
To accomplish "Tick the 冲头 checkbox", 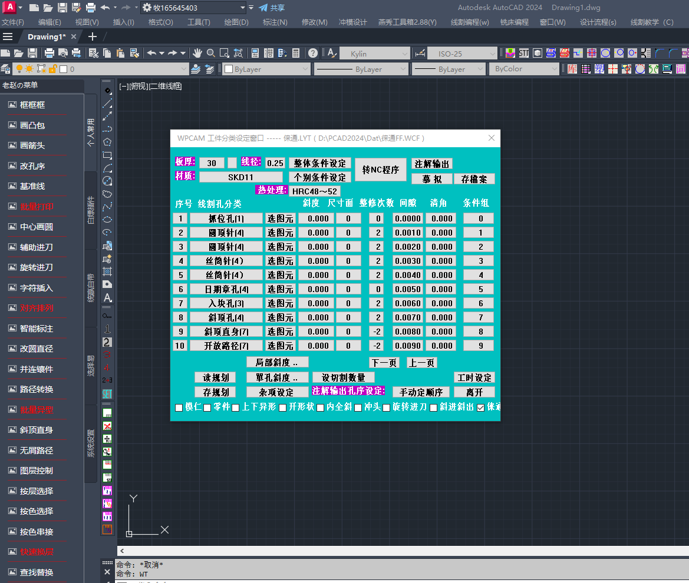I will click(358, 408).
